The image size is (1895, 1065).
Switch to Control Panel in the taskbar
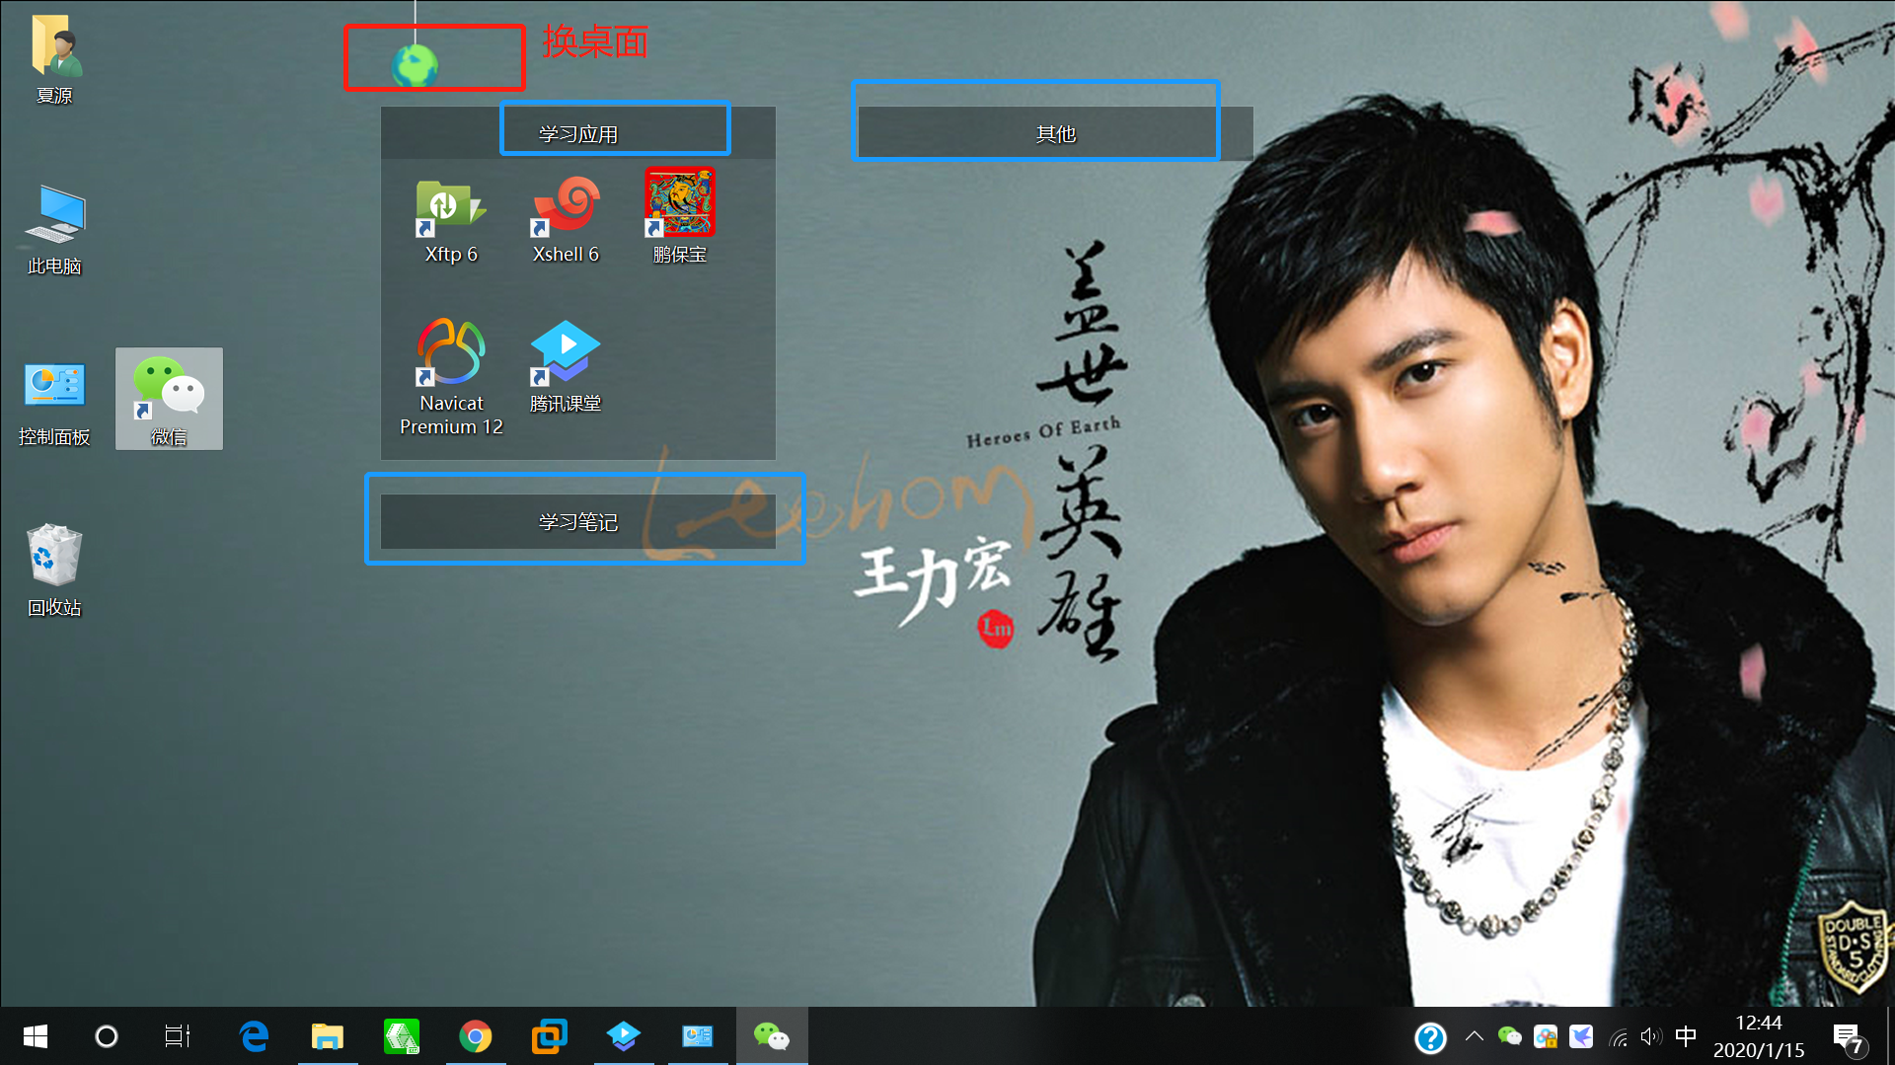pos(698,1036)
